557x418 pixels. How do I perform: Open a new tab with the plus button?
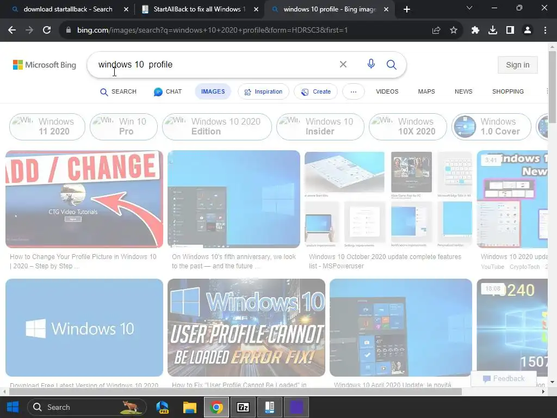[407, 9]
